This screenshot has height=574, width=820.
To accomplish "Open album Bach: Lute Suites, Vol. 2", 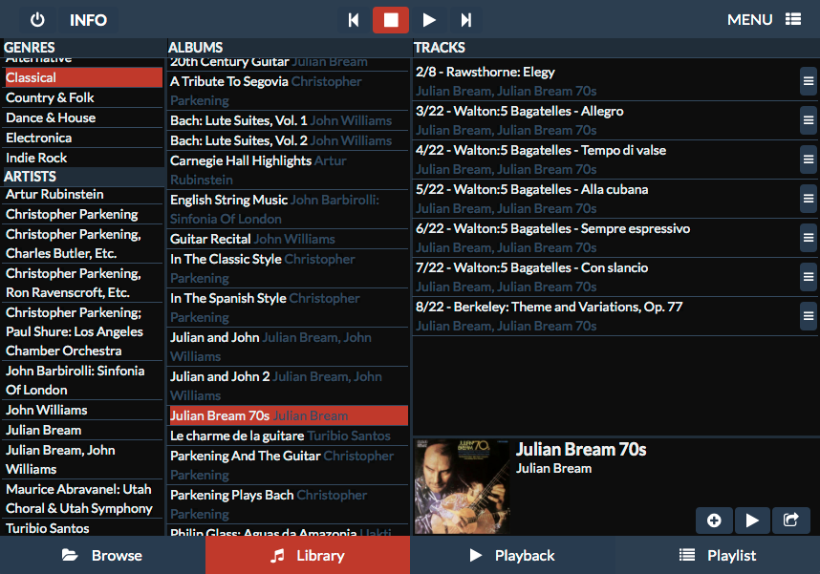I will pyautogui.click(x=289, y=140).
